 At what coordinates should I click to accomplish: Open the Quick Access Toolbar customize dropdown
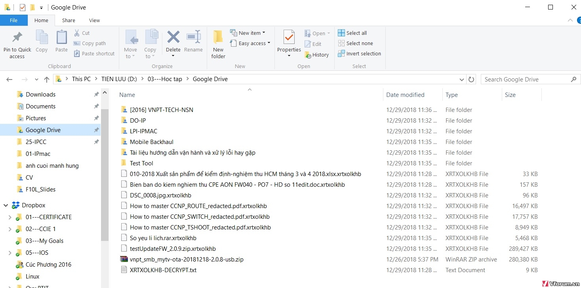[x=41, y=8]
